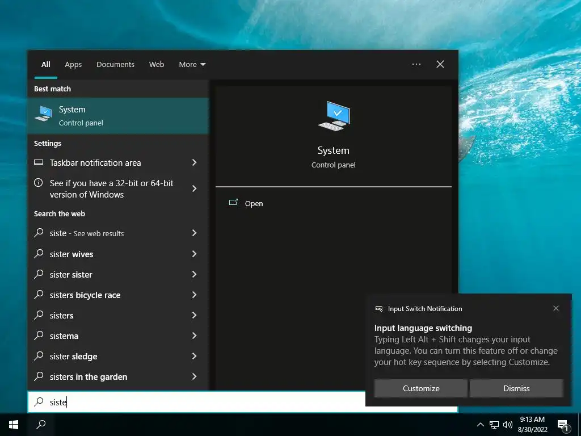Viewport: 581px width, 436px height.
Task: Open the Windows Start menu
Action: pyautogui.click(x=14, y=425)
